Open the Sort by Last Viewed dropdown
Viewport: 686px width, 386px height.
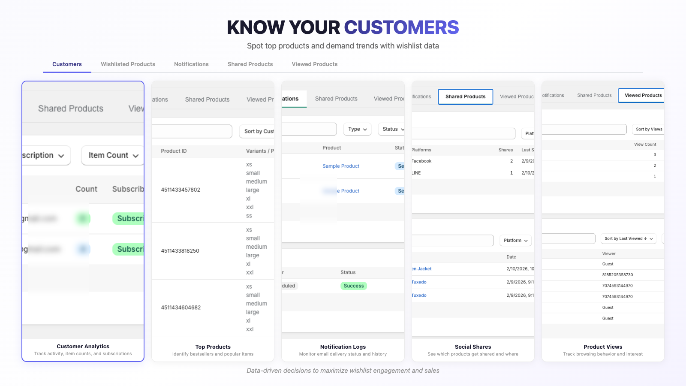click(x=628, y=238)
